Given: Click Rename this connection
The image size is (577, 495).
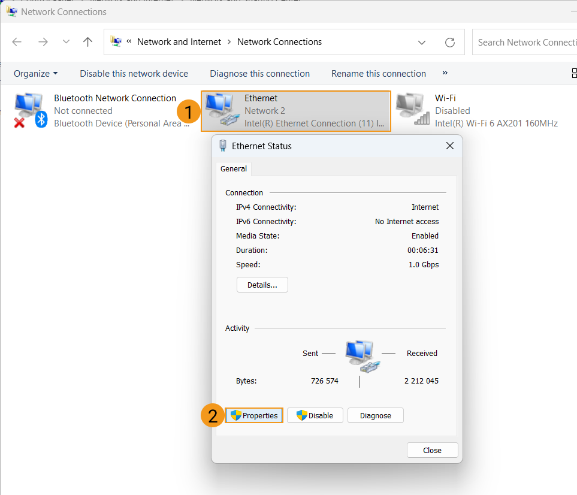Looking at the screenshot, I should 379,74.
